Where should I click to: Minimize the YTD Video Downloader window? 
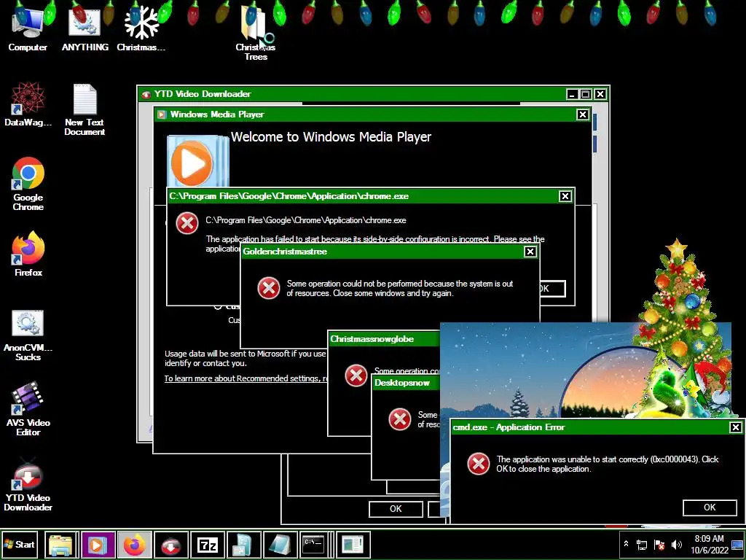pyautogui.click(x=573, y=94)
